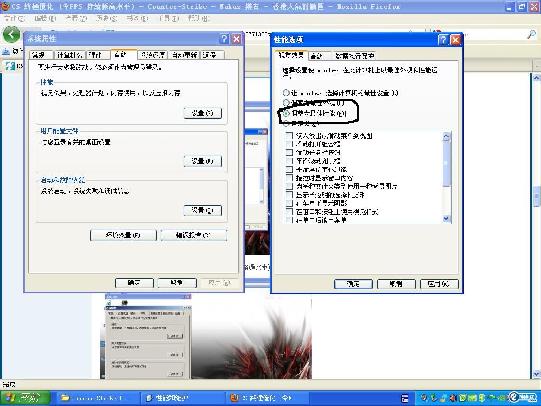Click the help question mark in 系统属性 title bar
The height and width of the screenshot is (406, 541).
(x=224, y=39)
